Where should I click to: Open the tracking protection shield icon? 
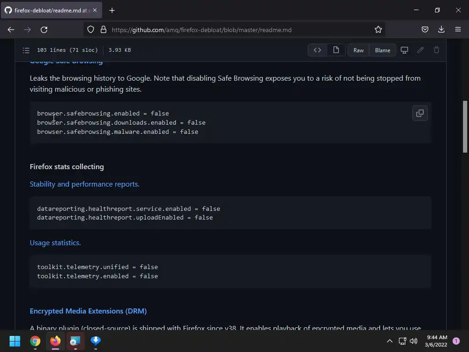tap(91, 30)
